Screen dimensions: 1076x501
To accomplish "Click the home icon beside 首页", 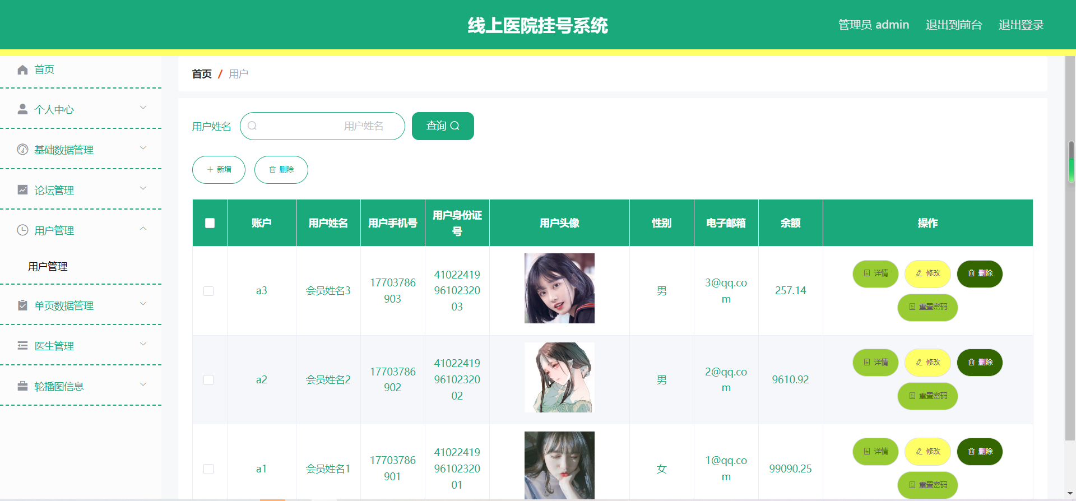I will tap(22, 69).
